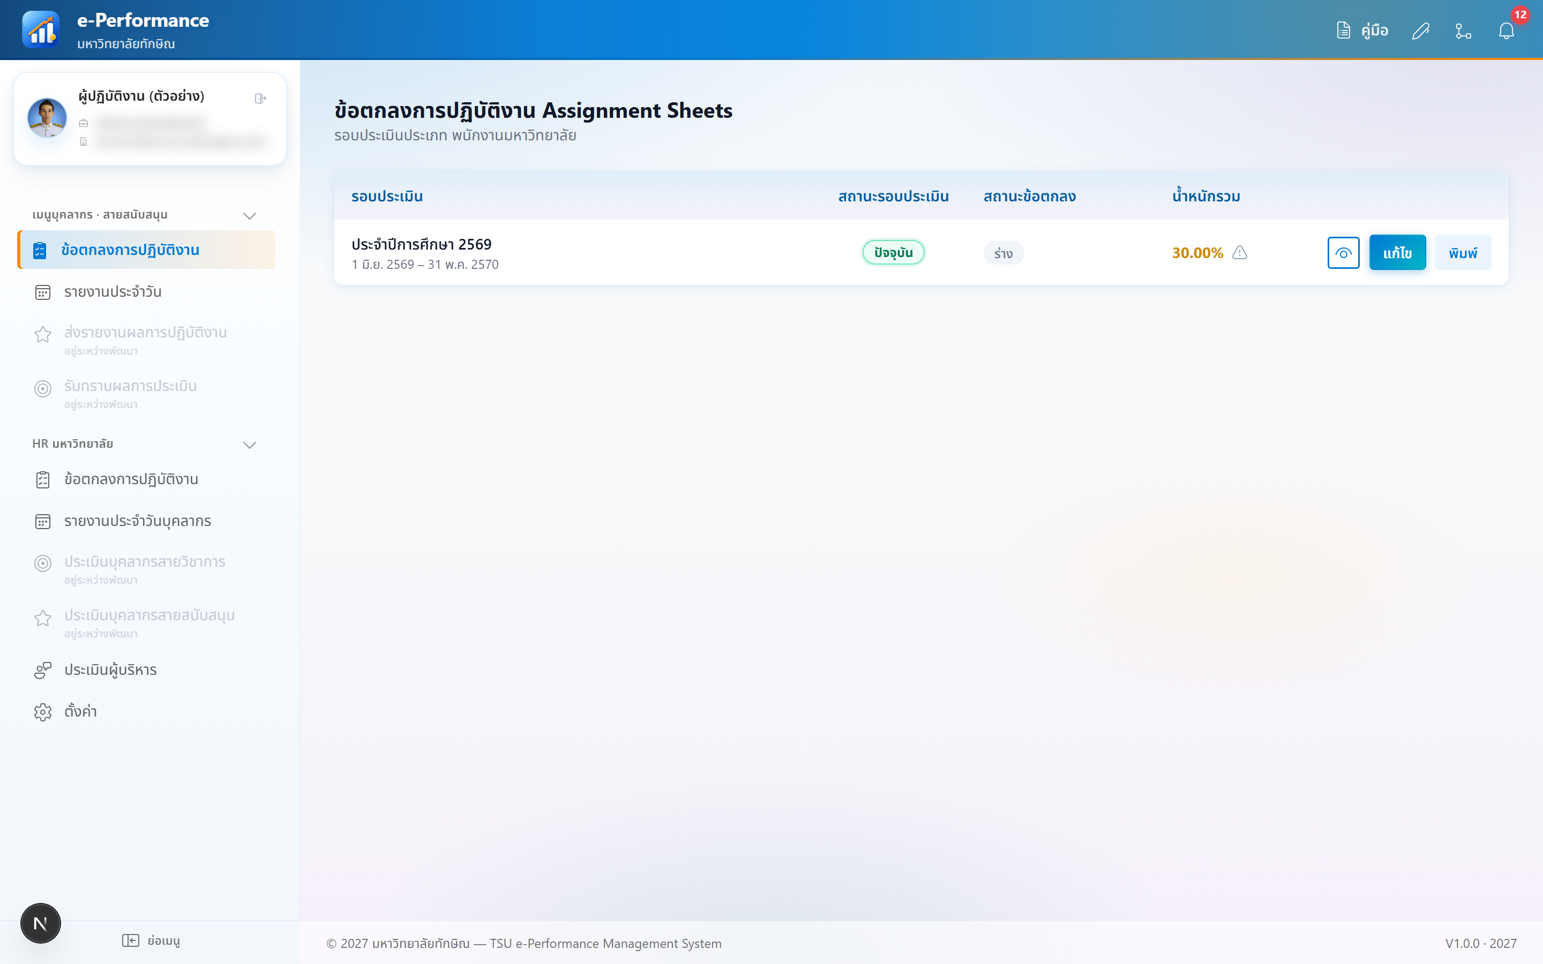This screenshot has height=964, width=1543.
Task: Click the round N badge at bottom left
Action: point(40,923)
